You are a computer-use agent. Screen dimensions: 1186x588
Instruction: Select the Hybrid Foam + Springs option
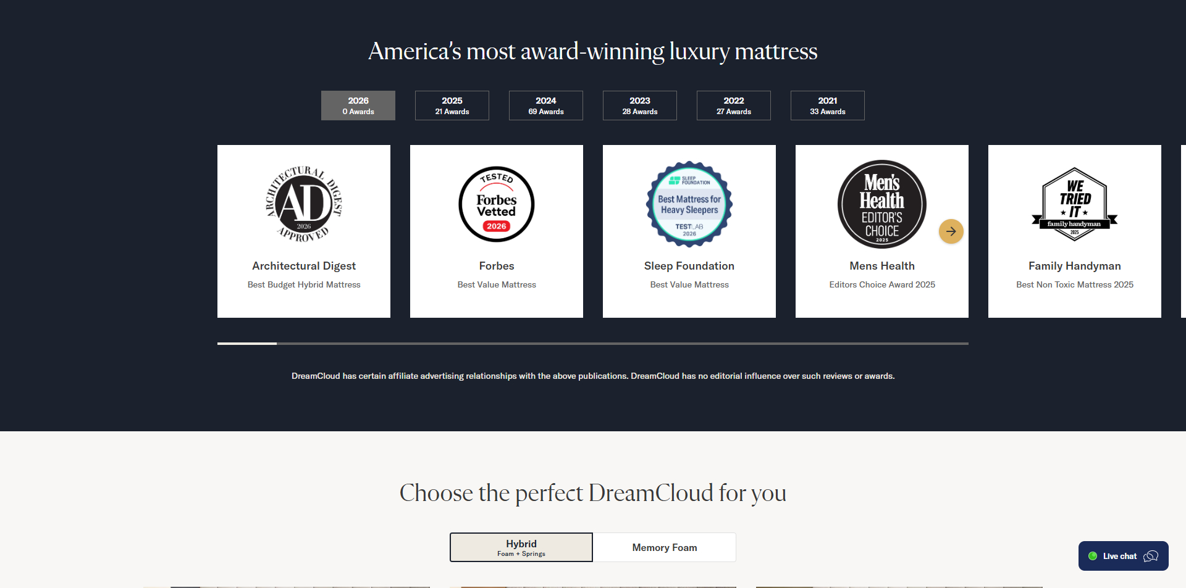point(521,547)
